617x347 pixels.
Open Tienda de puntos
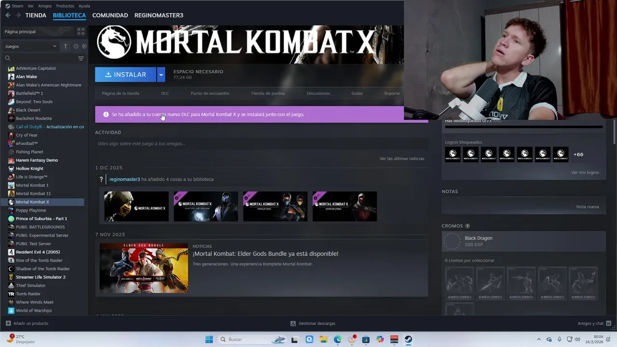tap(268, 93)
